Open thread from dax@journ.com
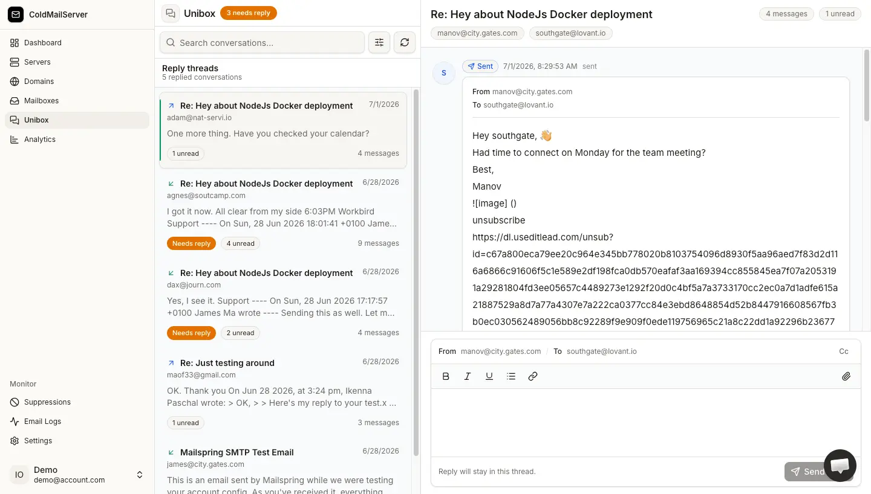Screen dimensions: 871x494 pyautogui.click(x=283, y=303)
